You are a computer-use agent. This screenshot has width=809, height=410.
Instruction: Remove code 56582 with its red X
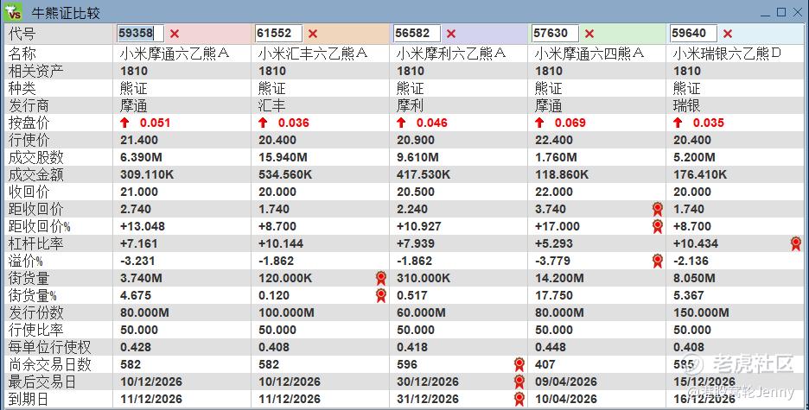[451, 34]
